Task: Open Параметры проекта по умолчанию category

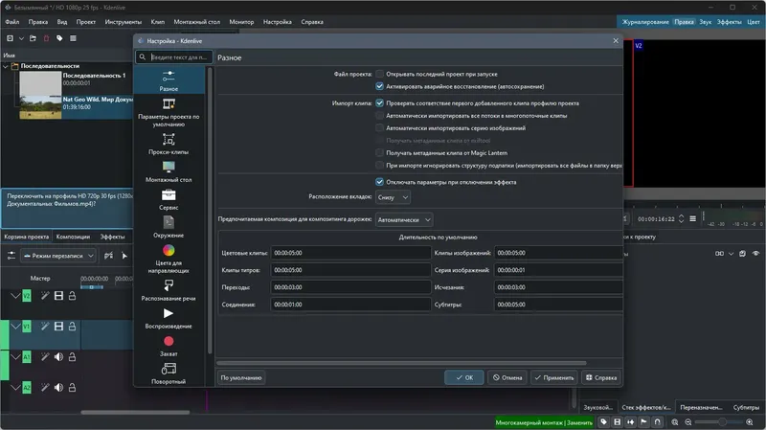Action: (169, 112)
